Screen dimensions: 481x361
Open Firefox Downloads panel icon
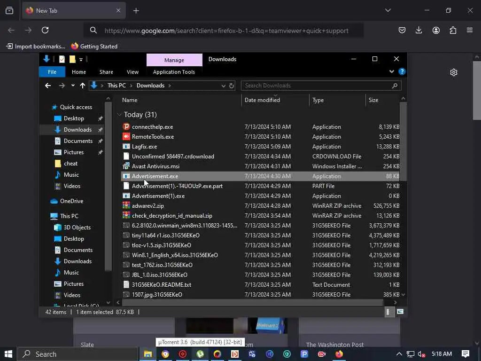(419, 30)
